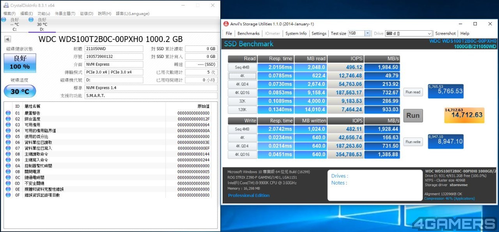Select the status icon of 08 主機讀取命令
The image size is (499, 232).
click(8, 154)
